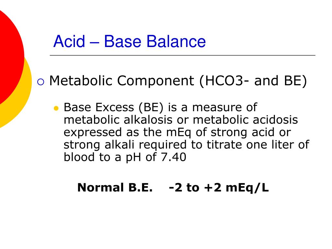Click the word Acid in title
This screenshot has height=249, width=332.
(x=69, y=41)
